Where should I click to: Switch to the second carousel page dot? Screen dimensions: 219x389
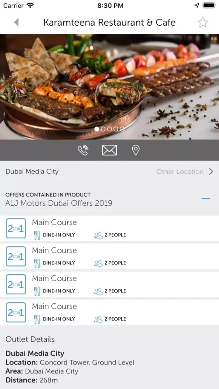point(103,129)
